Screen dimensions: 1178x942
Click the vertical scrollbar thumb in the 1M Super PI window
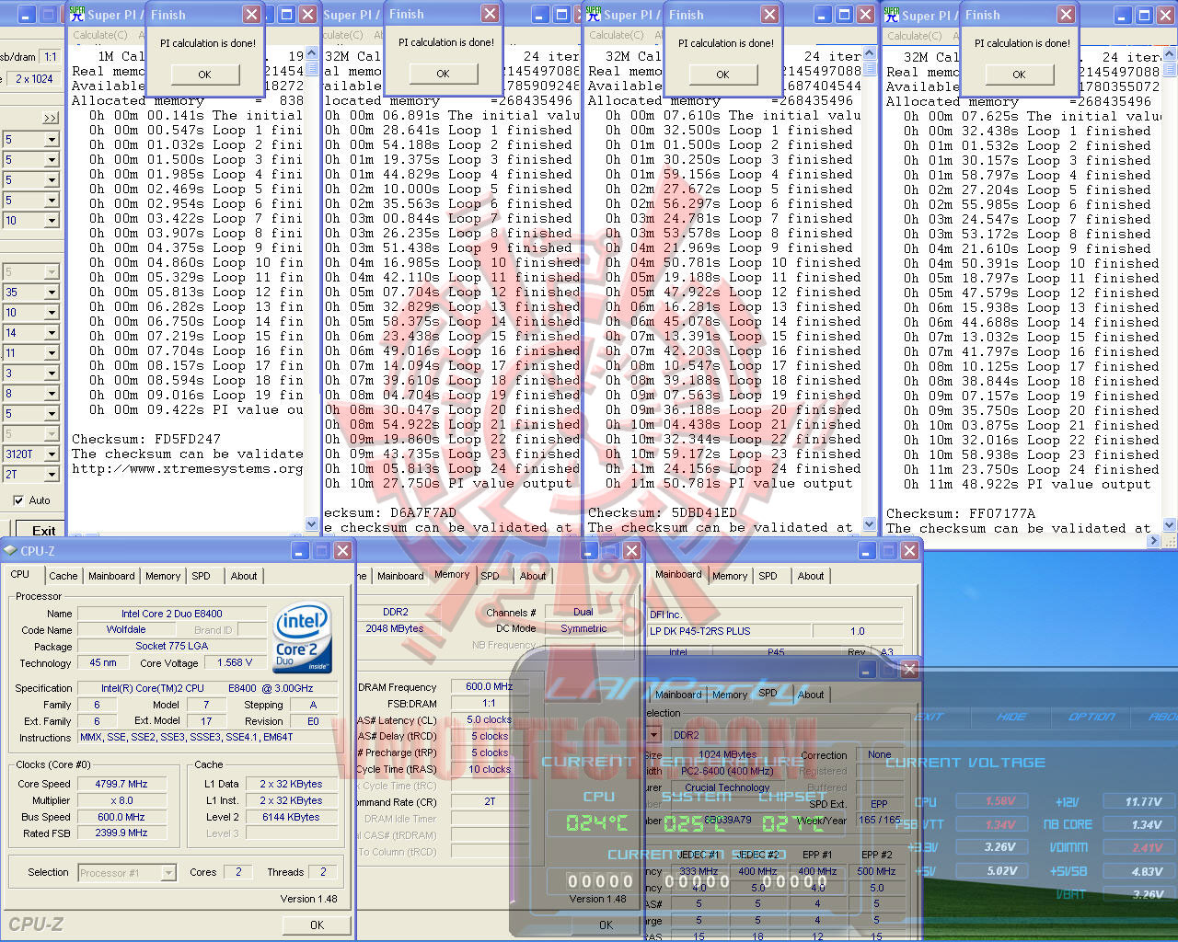tap(311, 69)
